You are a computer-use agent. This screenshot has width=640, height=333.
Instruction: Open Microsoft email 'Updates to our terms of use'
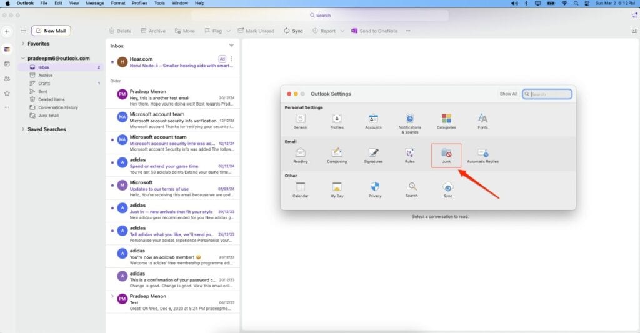172,189
